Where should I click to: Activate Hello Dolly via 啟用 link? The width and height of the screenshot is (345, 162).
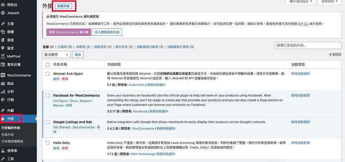(56, 148)
